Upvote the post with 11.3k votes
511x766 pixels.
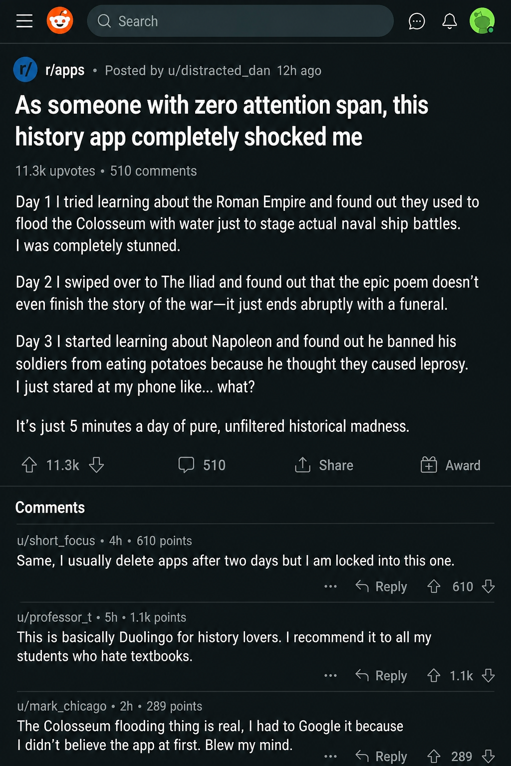pyautogui.click(x=29, y=465)
